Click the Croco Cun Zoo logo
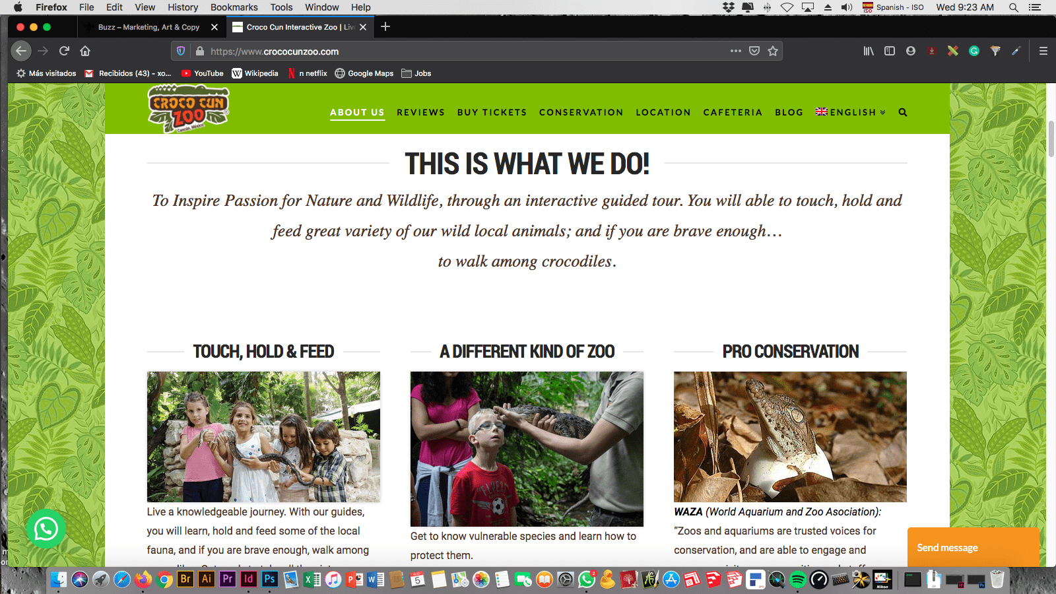 [x=189, y=109]
